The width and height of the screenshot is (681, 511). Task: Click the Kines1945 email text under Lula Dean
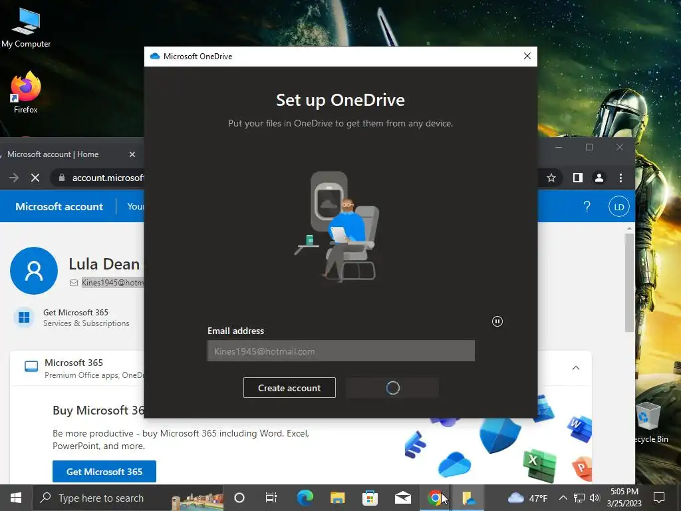(112, 283)
